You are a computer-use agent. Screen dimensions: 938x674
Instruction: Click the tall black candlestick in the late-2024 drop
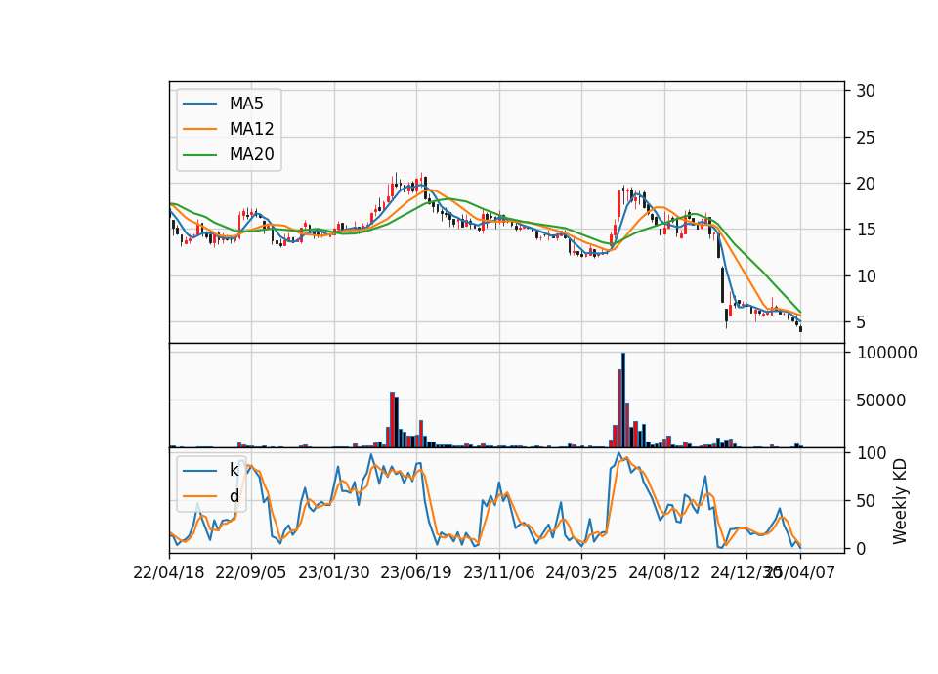click(723, 284)
